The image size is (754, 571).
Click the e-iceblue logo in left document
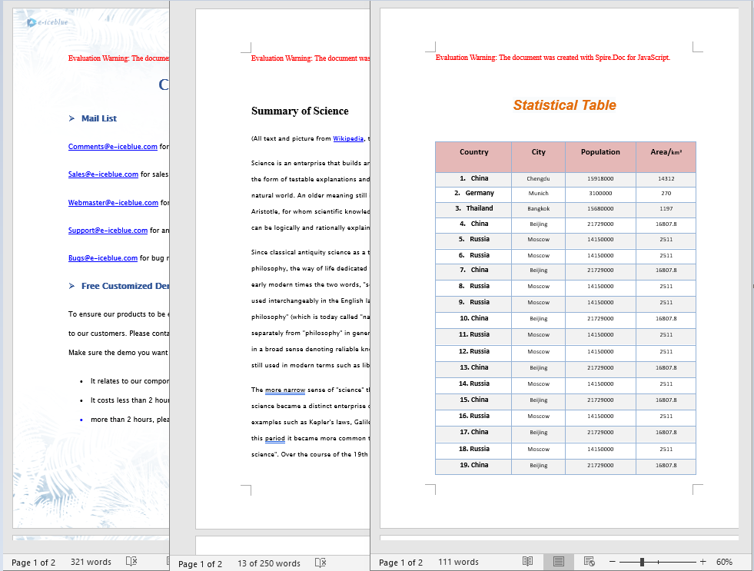47,22
